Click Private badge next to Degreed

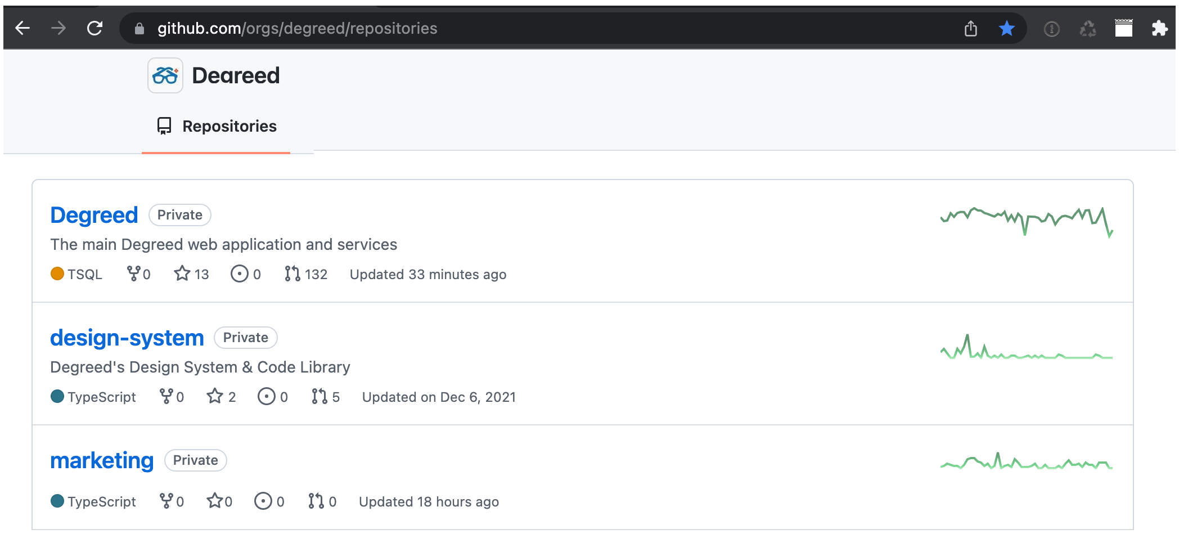(x=180, y=215)
